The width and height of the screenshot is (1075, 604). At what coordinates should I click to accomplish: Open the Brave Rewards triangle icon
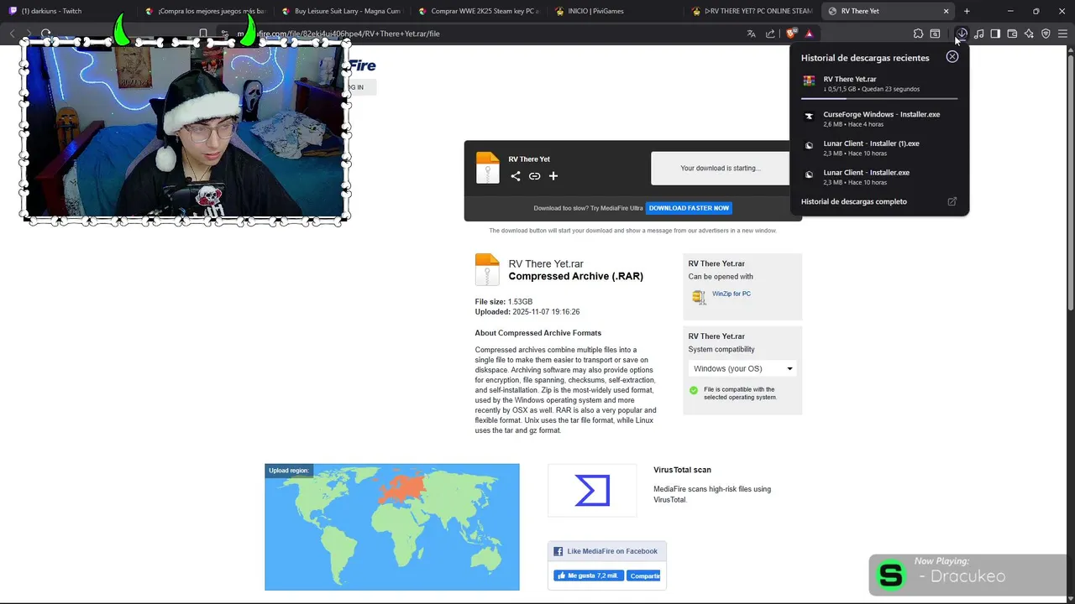[809, 34]
